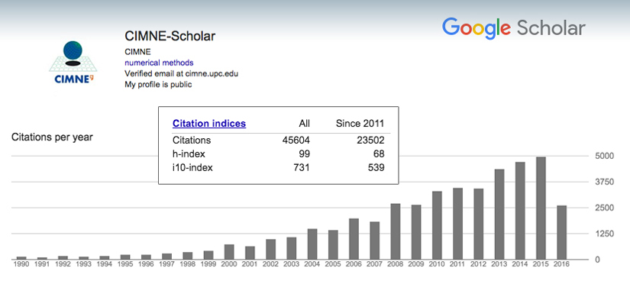This screenshot has height=281, width=630.
Task: Click the Google Scholar logo
Action: 513,28
